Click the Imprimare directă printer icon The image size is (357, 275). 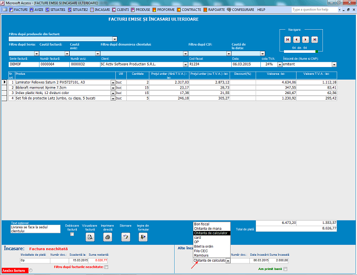108,237
